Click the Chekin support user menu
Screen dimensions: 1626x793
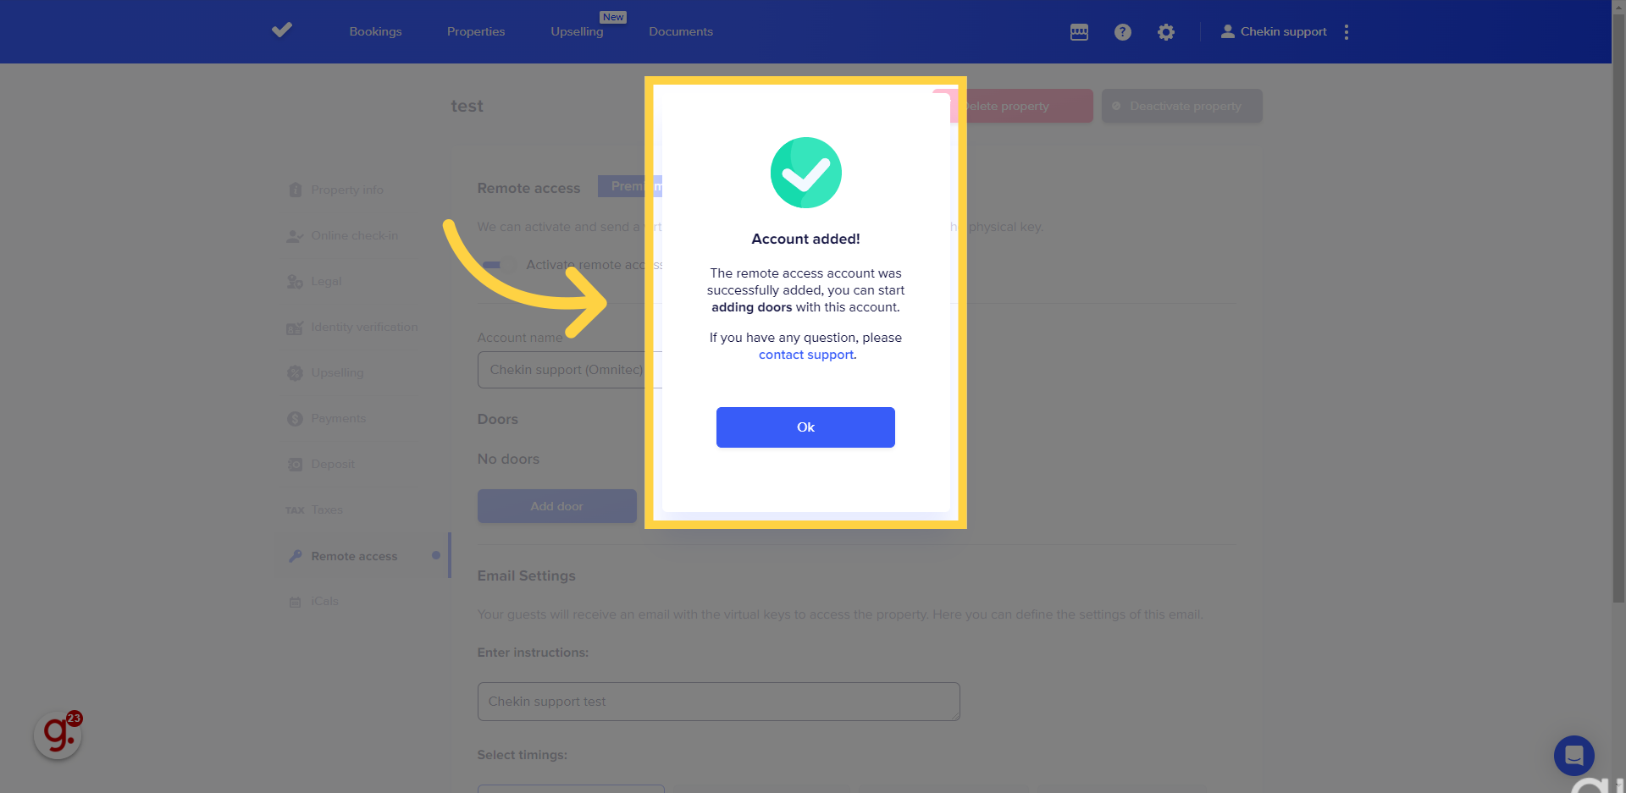(1274, 32)
